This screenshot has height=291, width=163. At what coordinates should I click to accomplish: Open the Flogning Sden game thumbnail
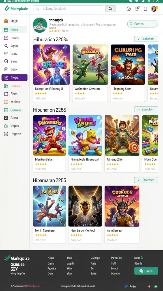(x=128, y=65)
